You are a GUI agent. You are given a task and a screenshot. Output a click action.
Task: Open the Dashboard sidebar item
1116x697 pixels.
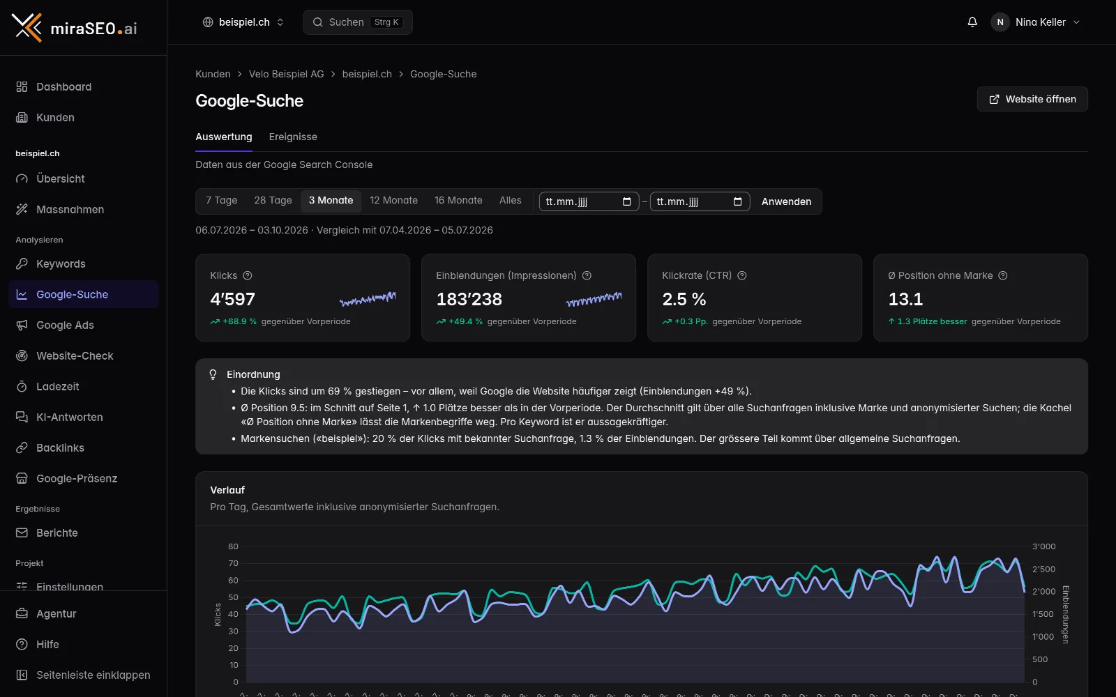tap(84, 86)
